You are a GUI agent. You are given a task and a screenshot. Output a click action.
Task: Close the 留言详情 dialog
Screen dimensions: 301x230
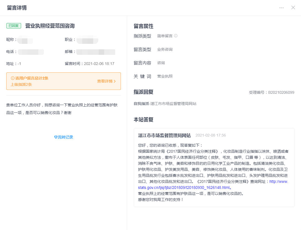293,8
